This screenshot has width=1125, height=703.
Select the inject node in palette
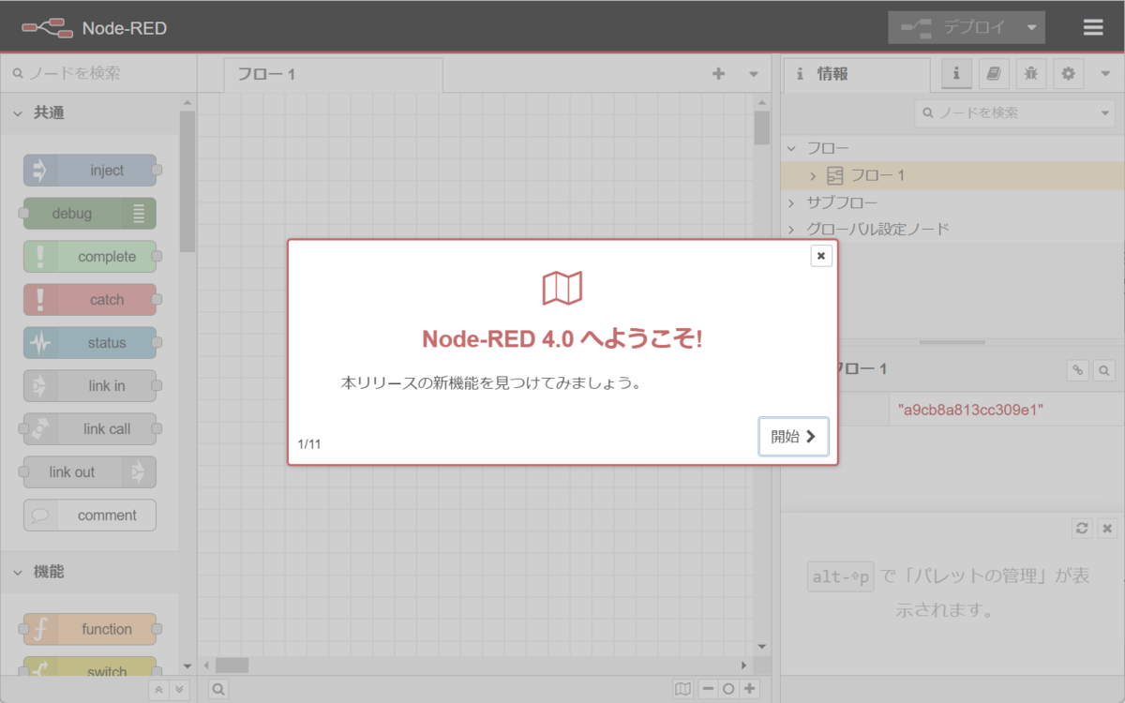(x=90, y=171)
